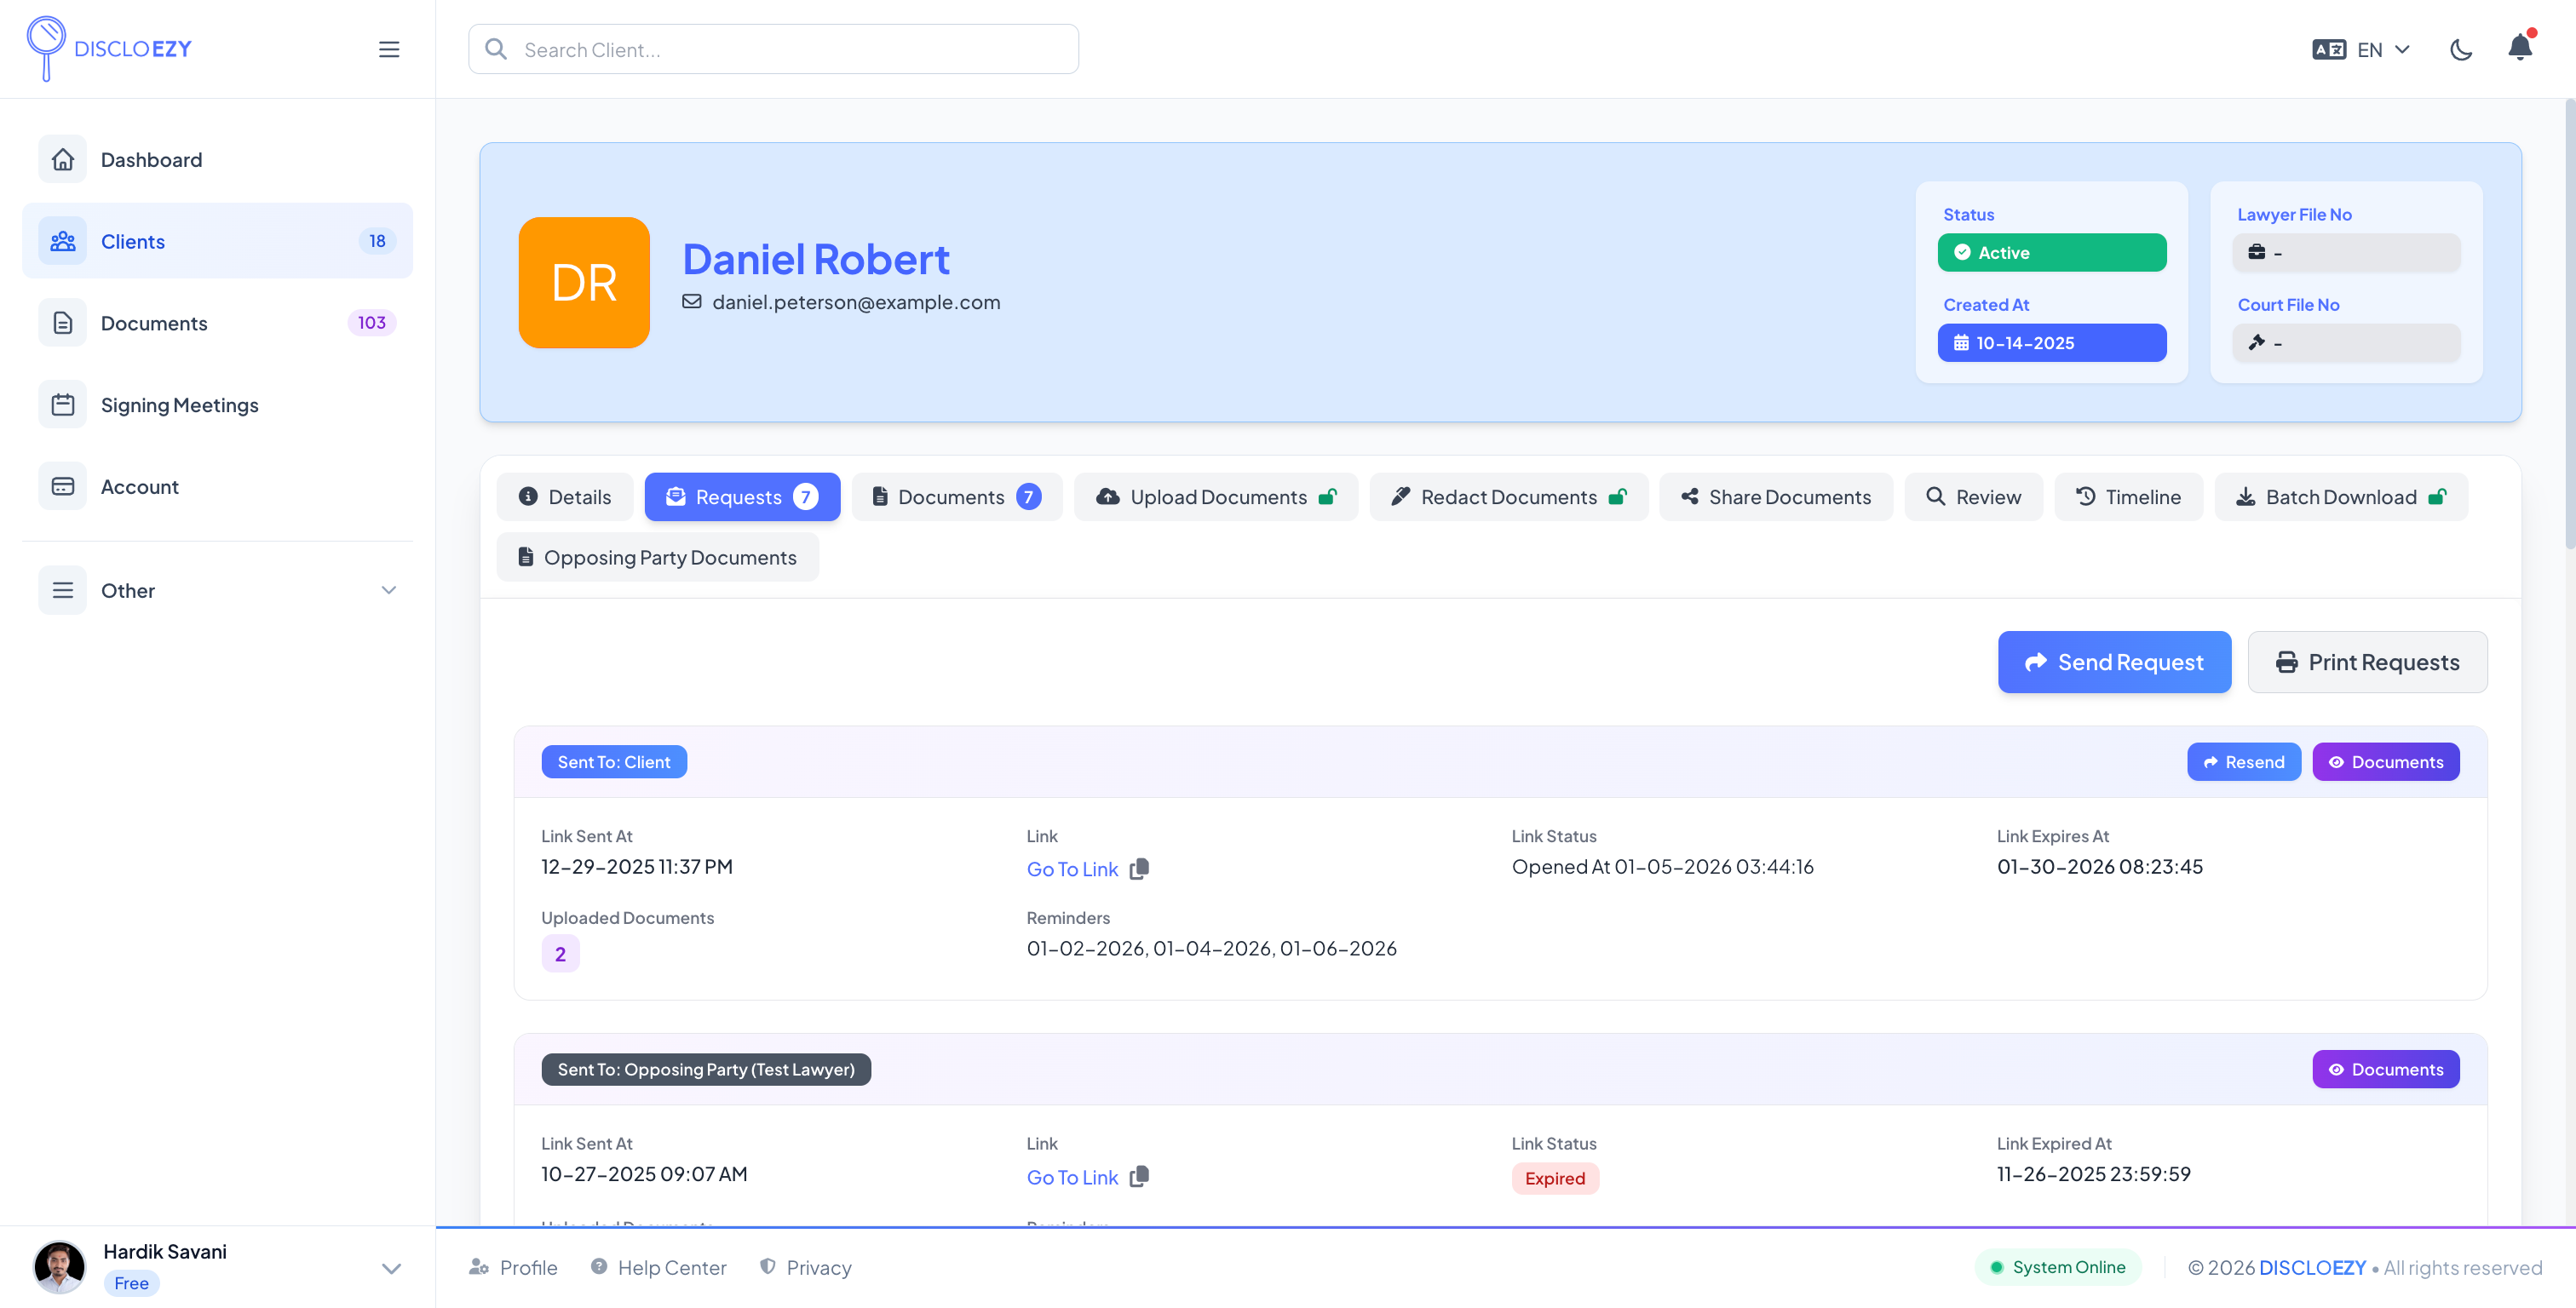Viewport: 2576px width, 1308px height.
Task: Expand the Hardik Savani profile menu
Action: pyautogui.click(x=391, y=1267)
